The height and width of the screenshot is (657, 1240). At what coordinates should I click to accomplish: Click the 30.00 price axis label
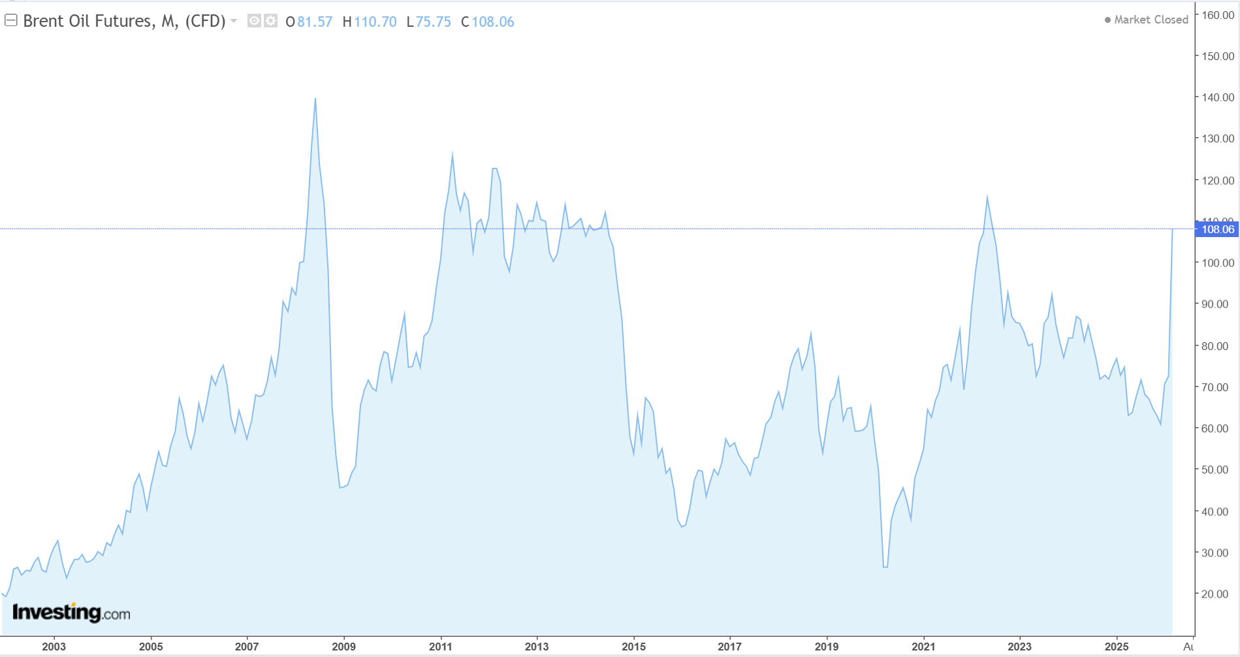[x=1215, y=553]
